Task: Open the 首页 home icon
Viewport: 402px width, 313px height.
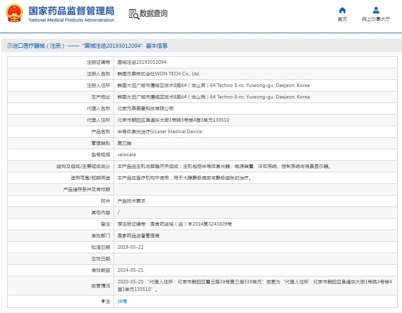Action: [x=342, y=10]
